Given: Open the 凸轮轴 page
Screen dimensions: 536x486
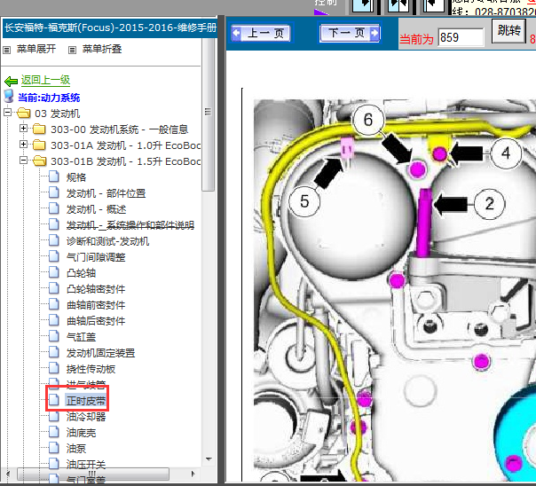Looking at the screenshot, I should pyautogui.click(x=81, y=273).
